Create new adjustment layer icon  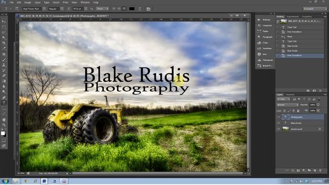pos(304,171)
